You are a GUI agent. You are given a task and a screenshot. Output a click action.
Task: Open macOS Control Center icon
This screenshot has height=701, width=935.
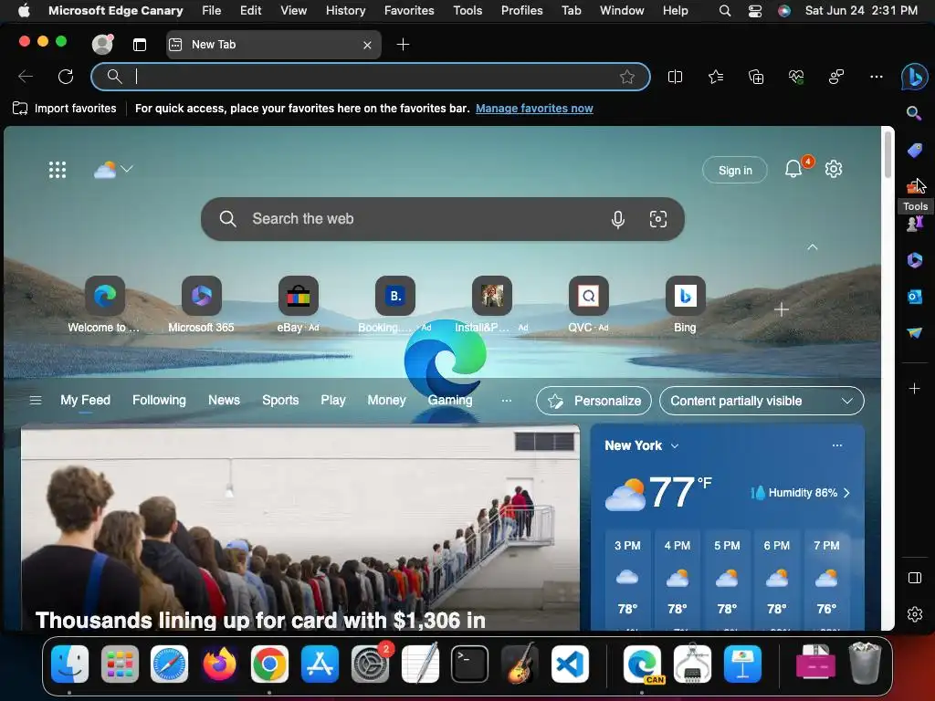click(x=755, y=11)
